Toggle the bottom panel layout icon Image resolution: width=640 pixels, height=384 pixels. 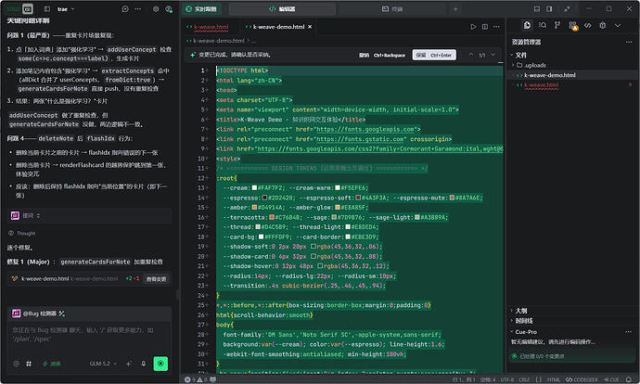[x=537, y=9]
